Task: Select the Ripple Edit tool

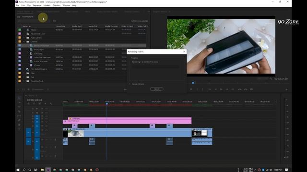Action: click(19, 107)
